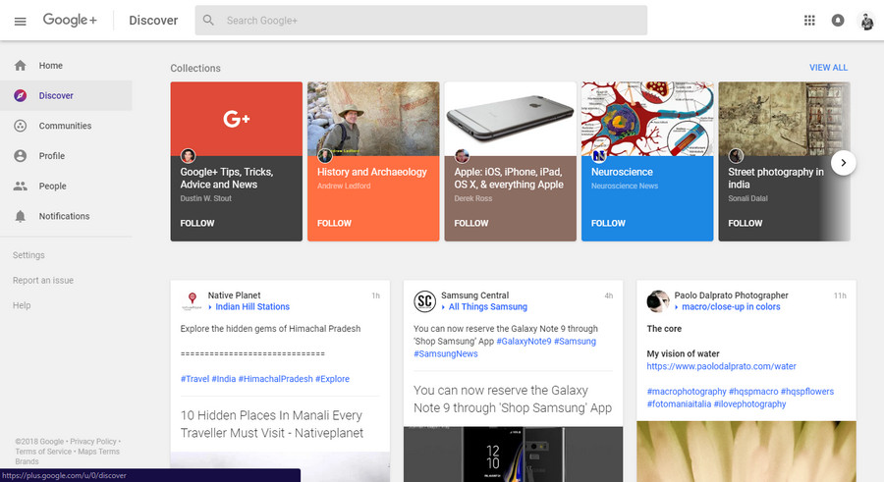The width and height of the screenshot is (884, 482).
Task: Open the Neuroscience neuron cover image
Action: [x=647, y=119]
